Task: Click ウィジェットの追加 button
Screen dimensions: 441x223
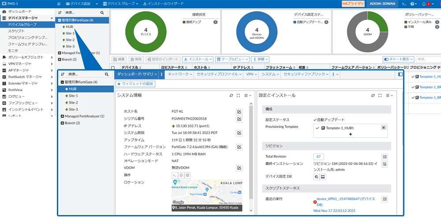Action: (135, 84)
